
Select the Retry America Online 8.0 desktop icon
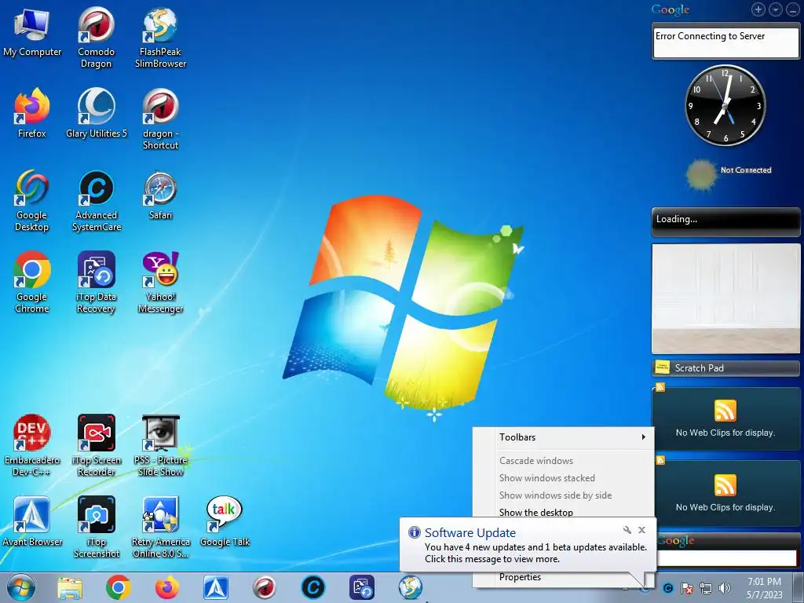160,527
